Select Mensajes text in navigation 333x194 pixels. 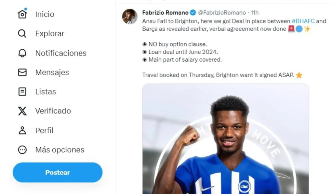pyautogui.click(x=52, y=72)
